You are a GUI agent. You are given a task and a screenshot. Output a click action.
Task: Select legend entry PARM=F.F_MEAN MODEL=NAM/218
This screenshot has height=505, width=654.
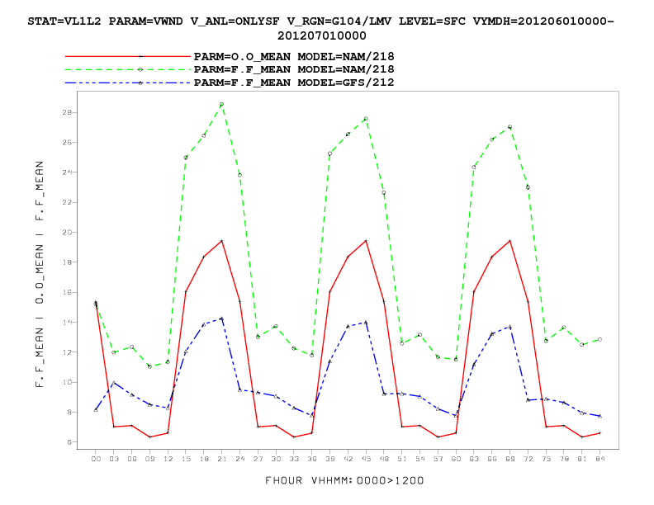[x=294, y=69]
